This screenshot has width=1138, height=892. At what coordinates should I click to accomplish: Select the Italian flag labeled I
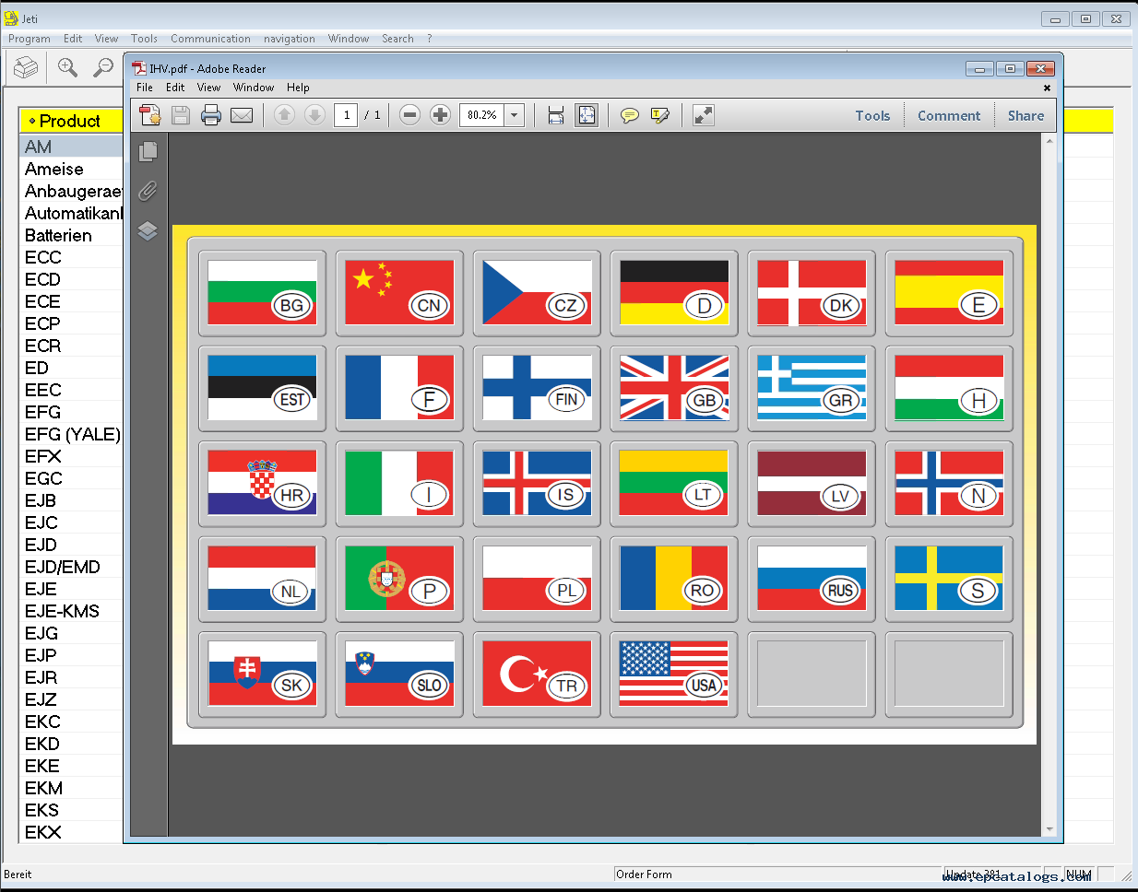click(399, 483)
